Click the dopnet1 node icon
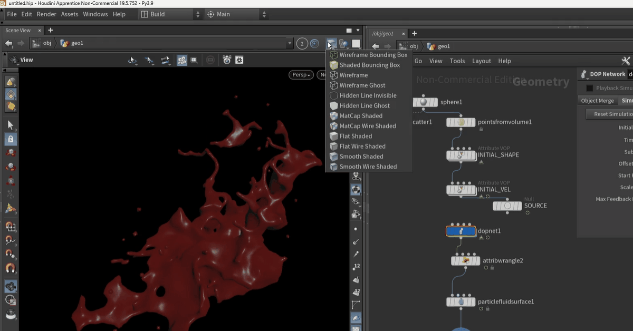The image size is (633, 331). pyautogui.click(x=461, y=231)
